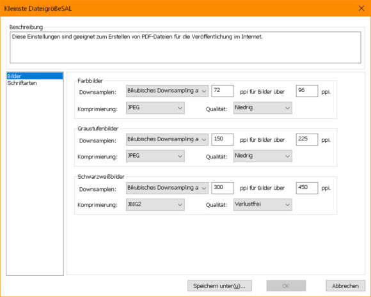
Task: Open Graustufenbilder Downsamplen method dropdown
Action: (x=167, y=140)
